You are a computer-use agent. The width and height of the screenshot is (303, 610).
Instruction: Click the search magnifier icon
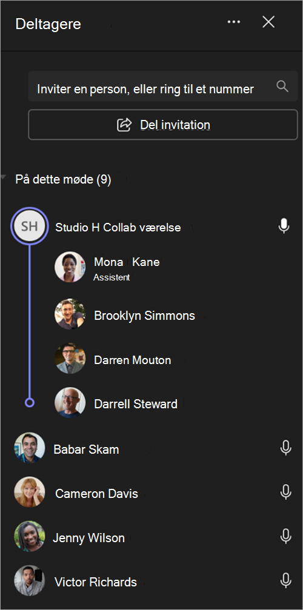282,87
